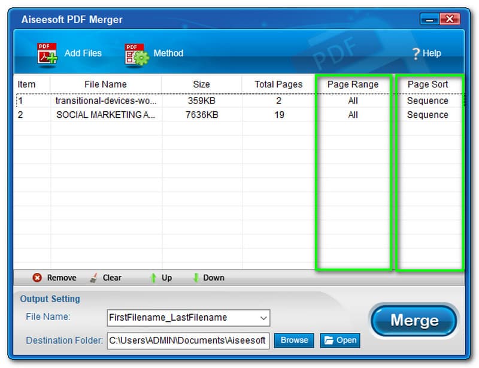Image resolution: width=479 pixels, height=368 pixels.
Task: Click the Browse button
Action: (x=294, y=340)
